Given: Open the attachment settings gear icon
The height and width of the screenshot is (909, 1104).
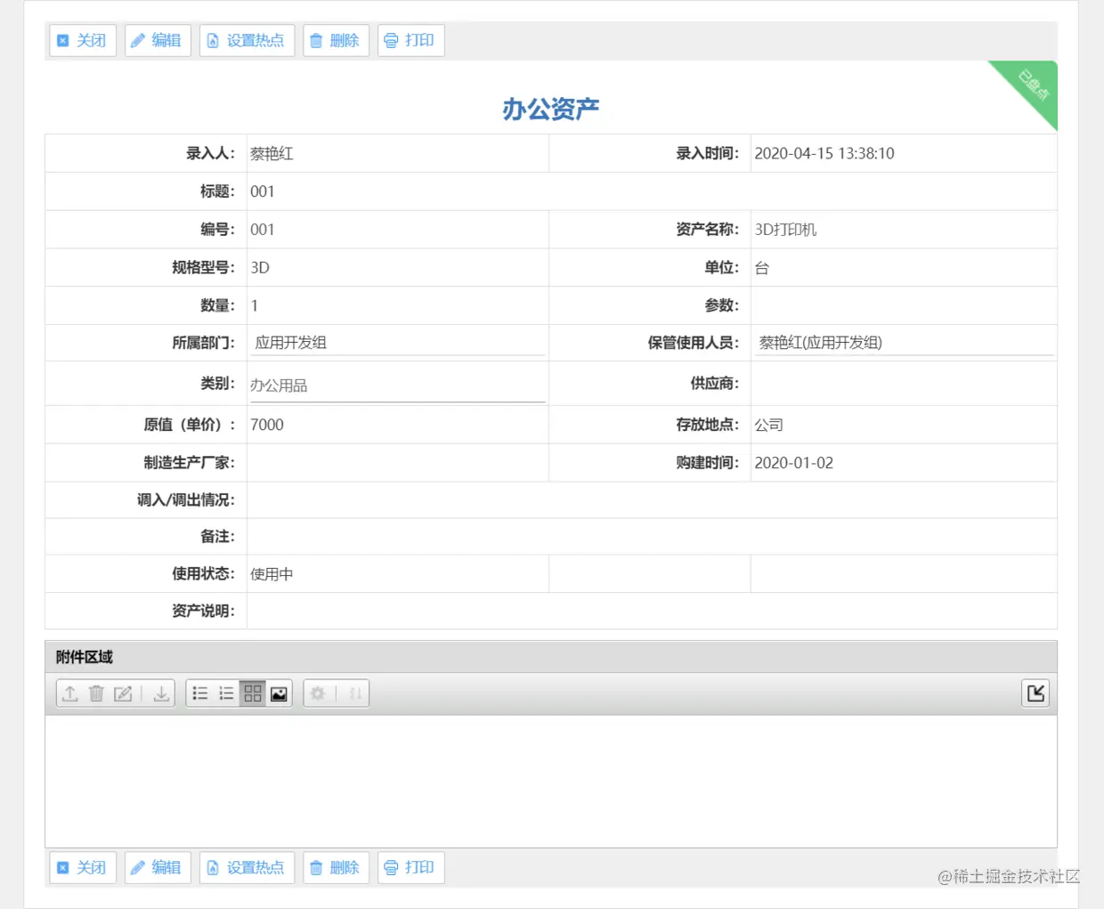Looking at the screenshot, I should click(318, 693).
